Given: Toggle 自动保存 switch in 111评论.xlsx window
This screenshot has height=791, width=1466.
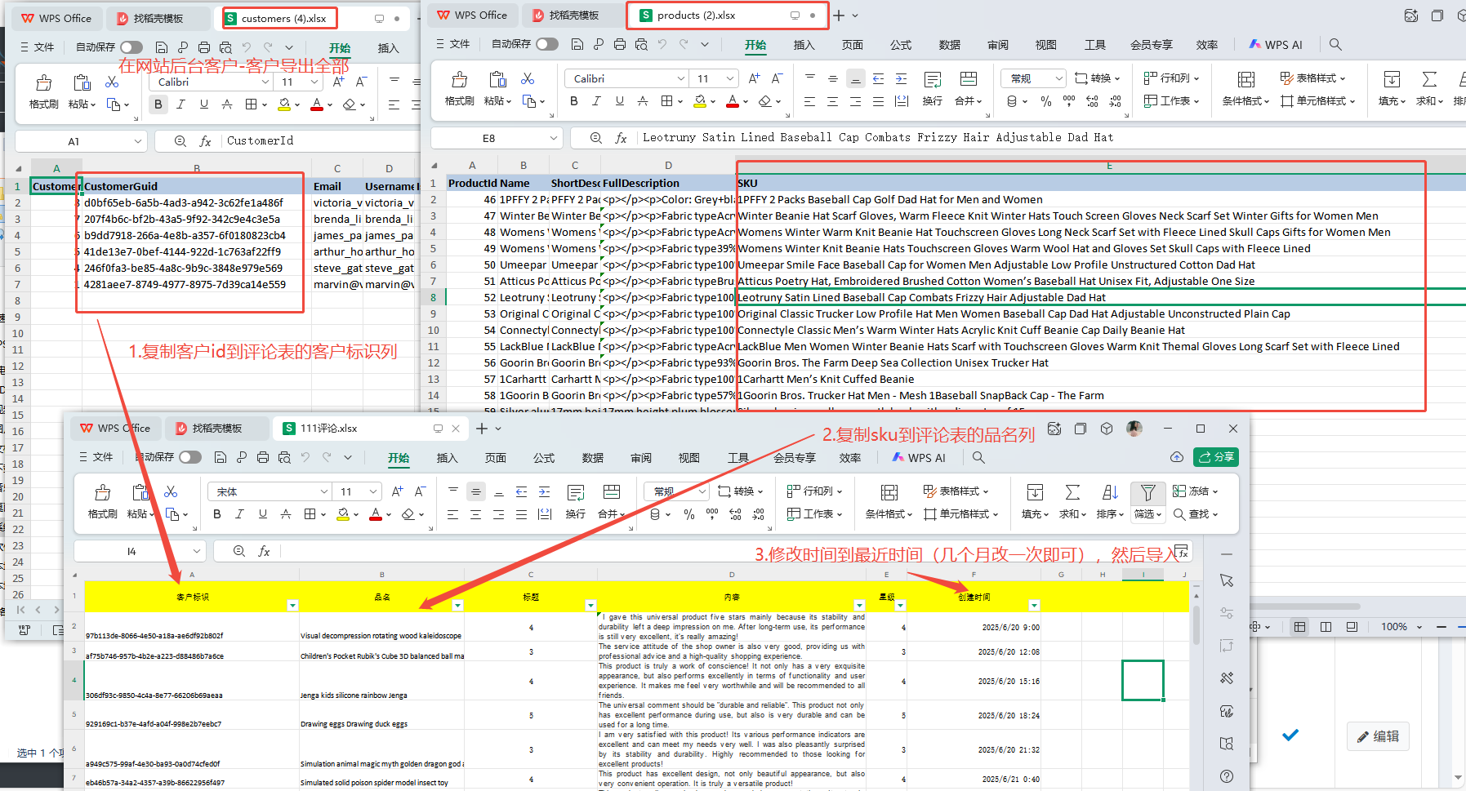Looking at the screenshot, I should pyautogui.click(x=189, y=457).
